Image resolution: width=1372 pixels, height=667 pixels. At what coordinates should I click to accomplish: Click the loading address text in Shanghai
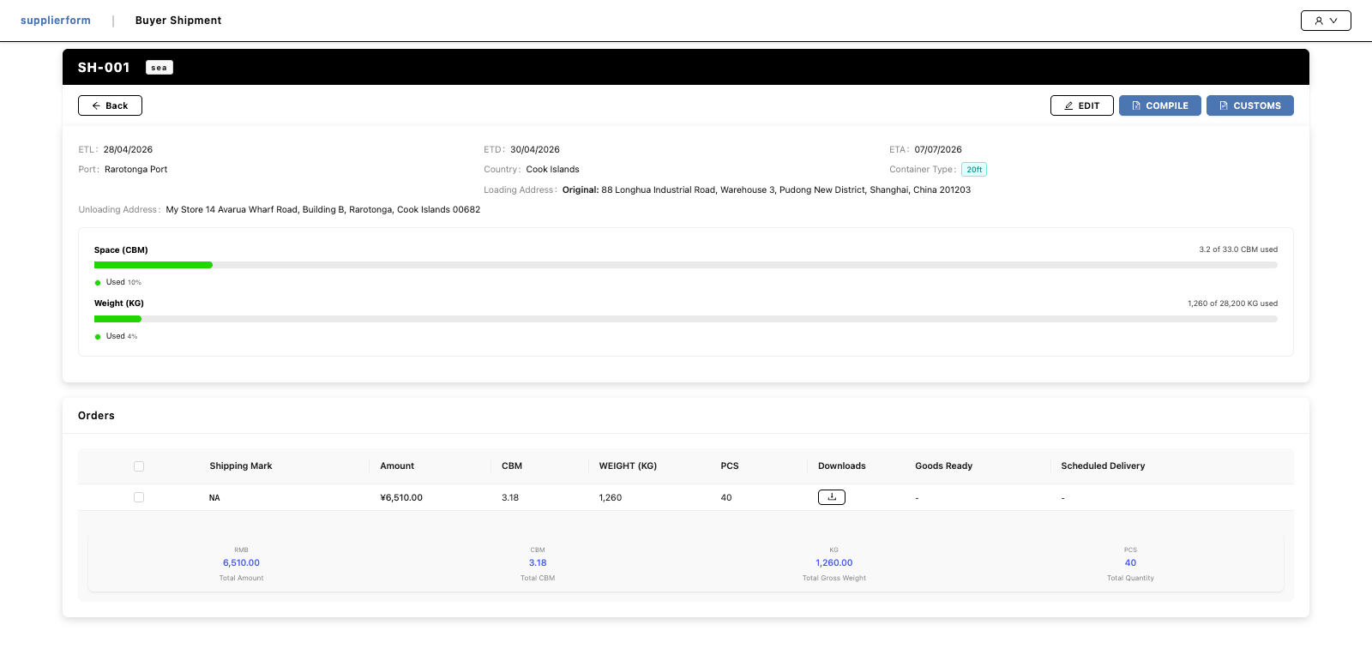coord(767,190)
